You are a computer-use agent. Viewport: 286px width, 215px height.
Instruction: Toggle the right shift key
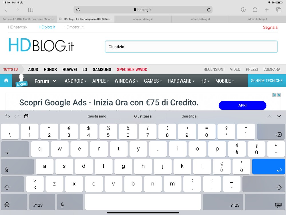[x=264, y=184]
